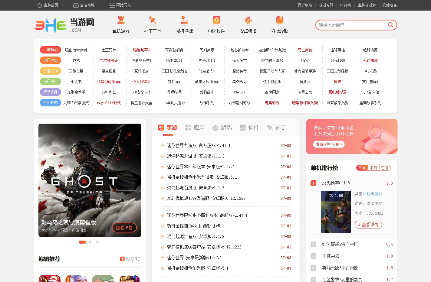Click the search magnifier icon

390,25
